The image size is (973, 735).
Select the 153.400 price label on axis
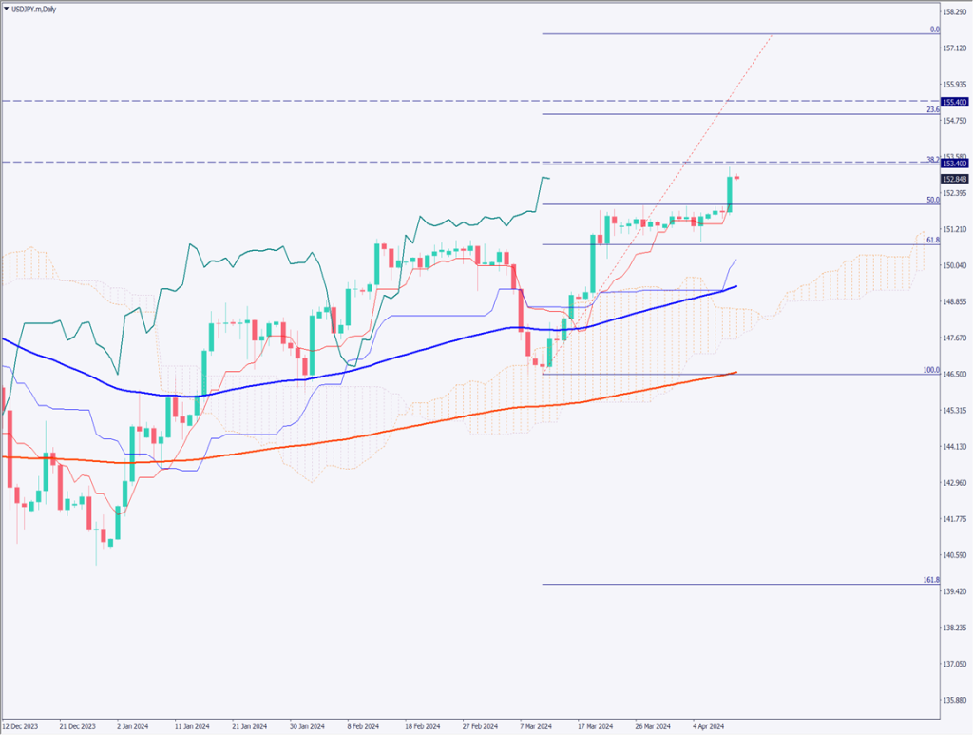pos(954,164)
